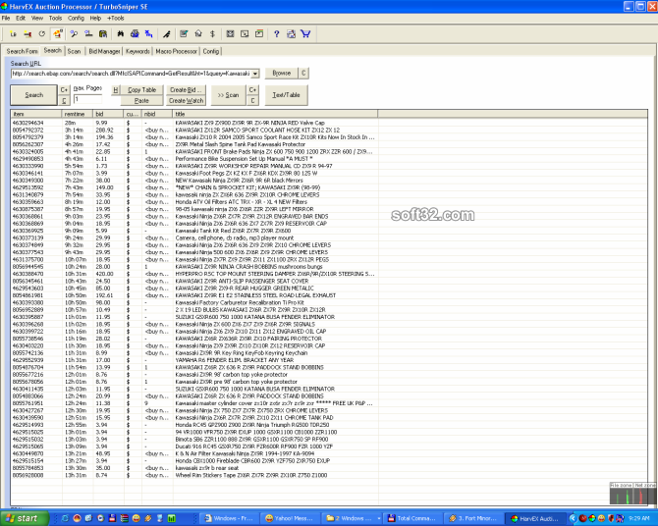This screenshot has width=658, height=526.
Task: Switch to Total Commander taskbar item
Action: click(x=413, y=518)
